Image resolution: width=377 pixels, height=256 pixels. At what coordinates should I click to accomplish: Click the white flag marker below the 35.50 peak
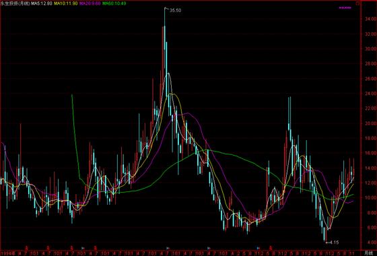[x=168, y=248]
